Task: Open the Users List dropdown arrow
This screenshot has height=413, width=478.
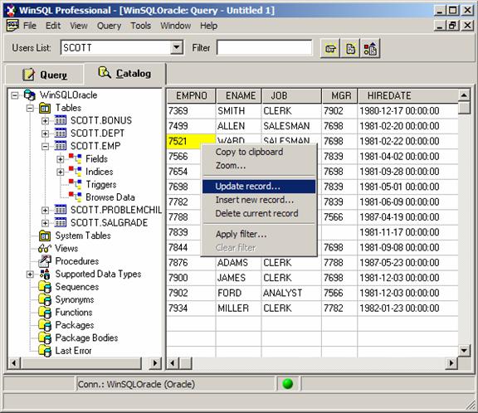Action: tap(177, 48)
